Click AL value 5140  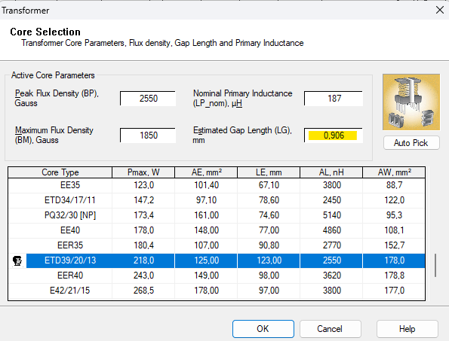332,215
